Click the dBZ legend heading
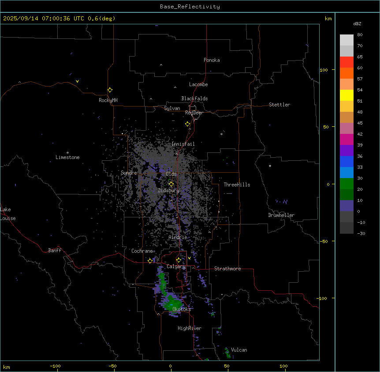Image resolution: width=380 pixels, height=372 pixels. coord(357,23)
